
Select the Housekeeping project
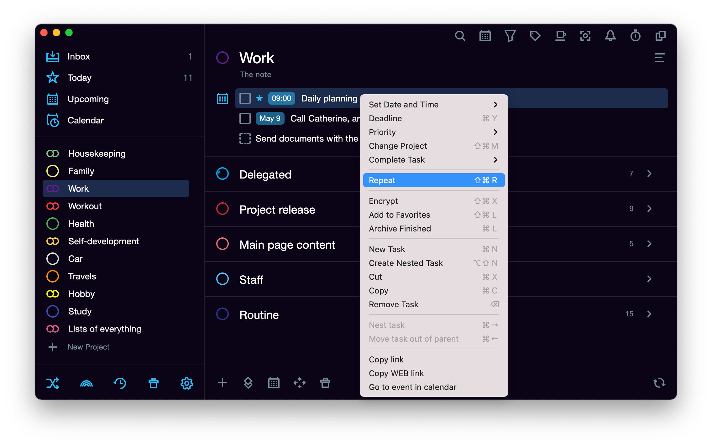pos(116,153)
